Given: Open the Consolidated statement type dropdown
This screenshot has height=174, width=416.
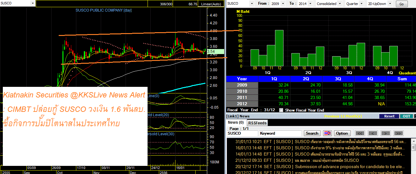Looking at the screenshot, I should 339,4.
